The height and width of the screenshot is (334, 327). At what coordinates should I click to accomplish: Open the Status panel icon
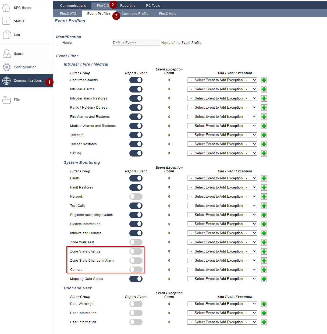tap(6, 21)
